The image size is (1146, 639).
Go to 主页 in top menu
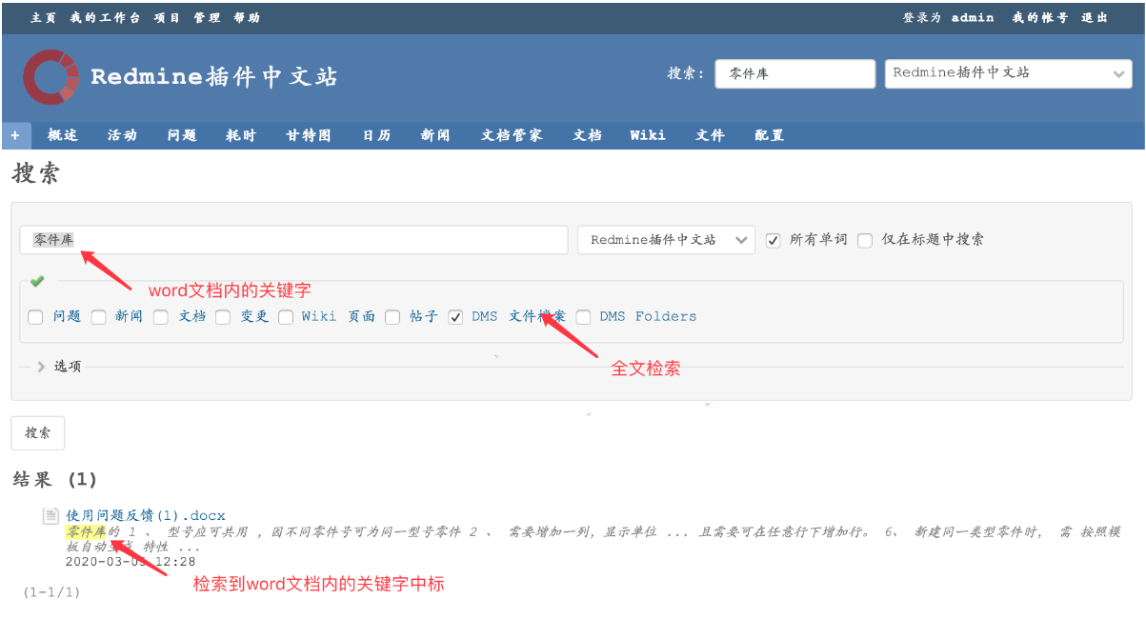tap(44, 17)
